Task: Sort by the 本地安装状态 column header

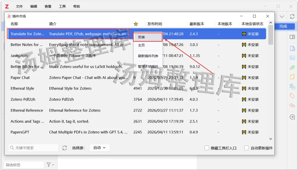Action: (252, 24)
